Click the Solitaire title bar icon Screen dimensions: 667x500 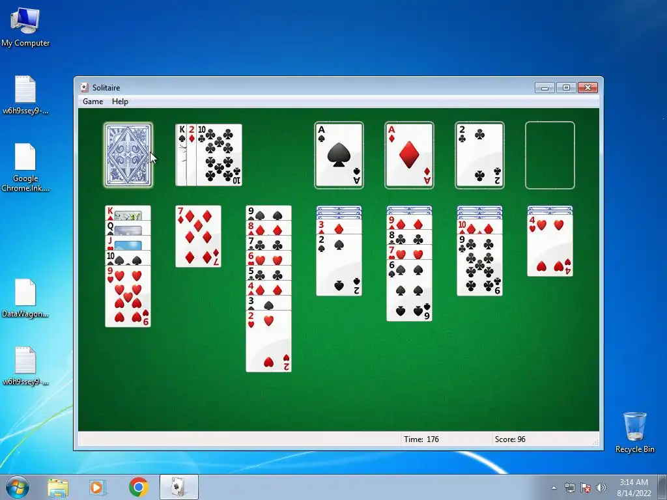(x=84, y=87)
